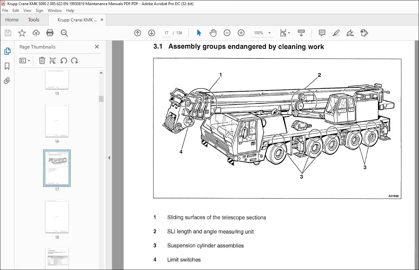Image resolution: width=419 pixels, height=270 pixels.
Task: Delete selected page with trash icon
Action: coord(42,61)
